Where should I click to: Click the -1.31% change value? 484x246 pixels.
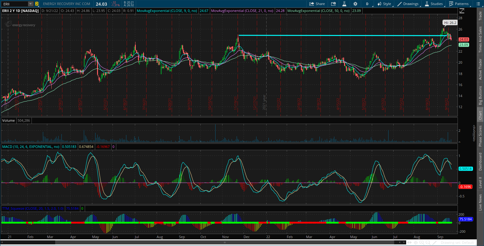coord(116,5)
